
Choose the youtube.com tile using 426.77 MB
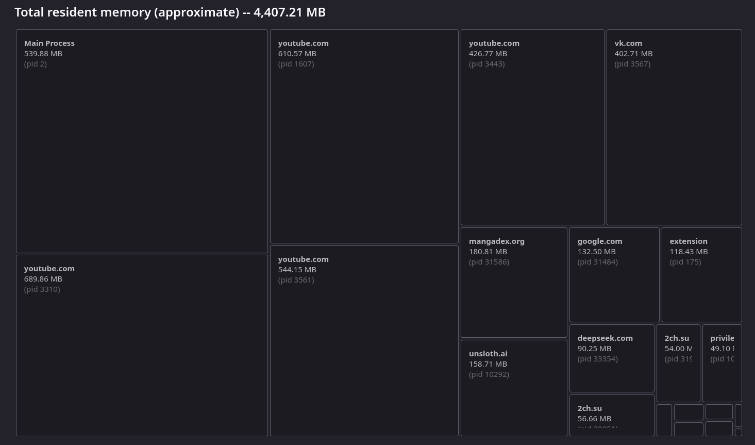[532, 127]
